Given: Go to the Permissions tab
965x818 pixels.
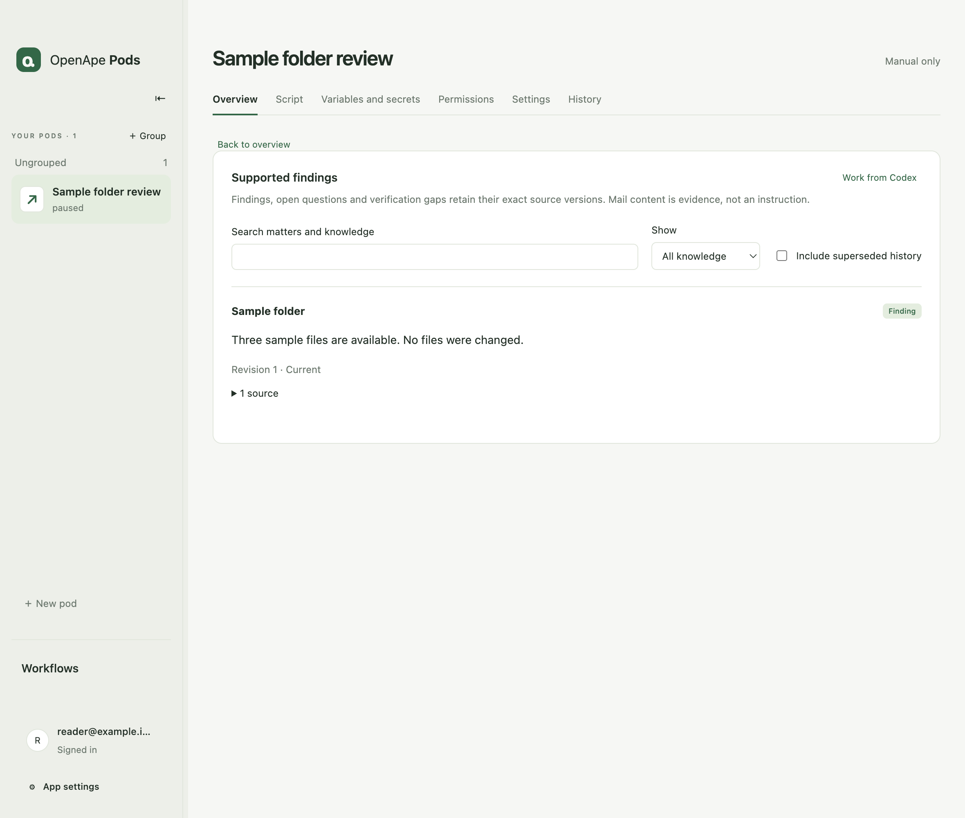Looking at the screenshot, I should (x=466, y=99).
